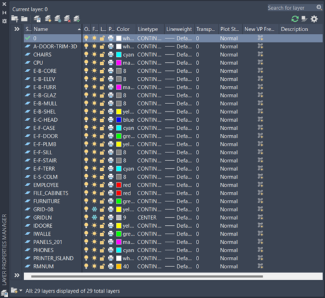Click New VP Freeze icon for E-C-HEAD

[x=260, y=120]
